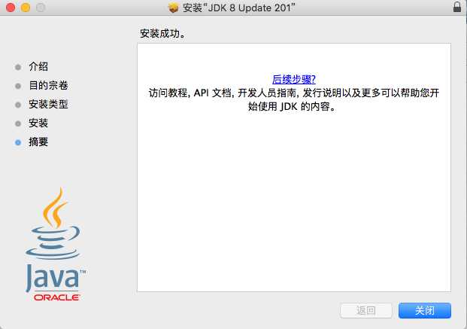This screenshot has width=467, height=329.
Task: Click the 安装成功。 heading text
Action: pos(162,33)
